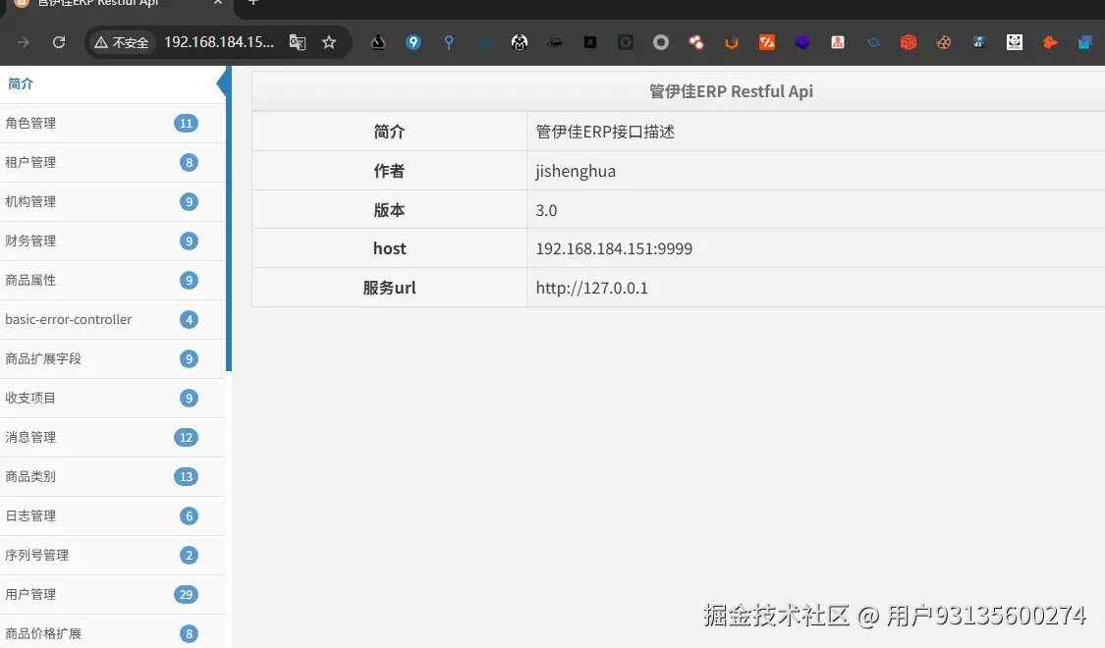Expand the 商品属性 API group
The image size is (1105, 648).
(113, 281)
